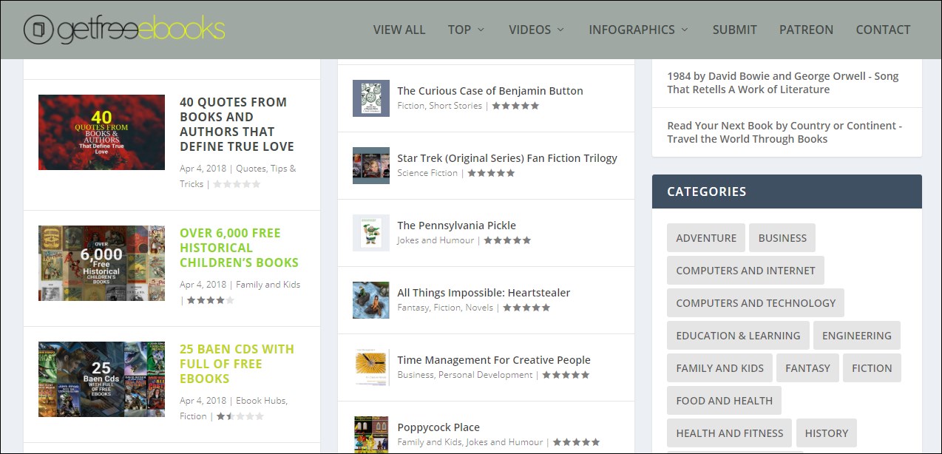Rate the 40 Quotes post stars
Viewport: 942px width, 454px height.
(x=237, y=184)
